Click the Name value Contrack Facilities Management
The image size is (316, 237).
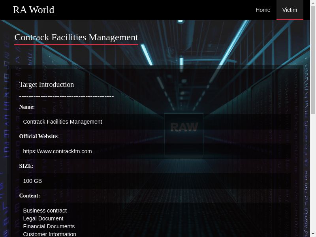[62, 122]
